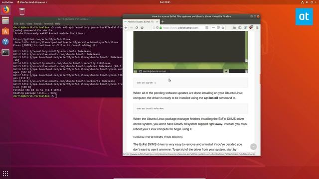Click 'Remove ExFat DKMS from Ubuntu' heading
The width and height of the screenshot is (319, 179).
(158, 137)
